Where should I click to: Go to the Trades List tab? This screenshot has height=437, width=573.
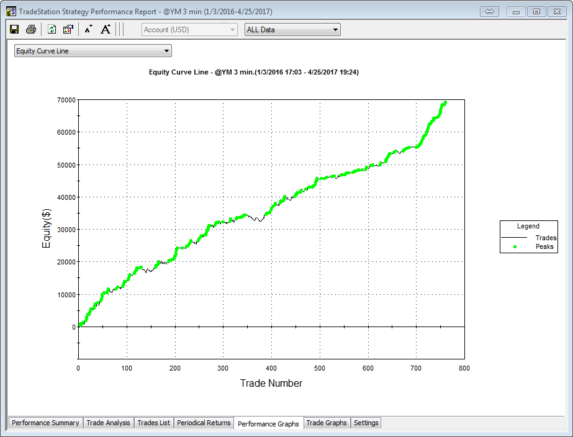[153, 423]
